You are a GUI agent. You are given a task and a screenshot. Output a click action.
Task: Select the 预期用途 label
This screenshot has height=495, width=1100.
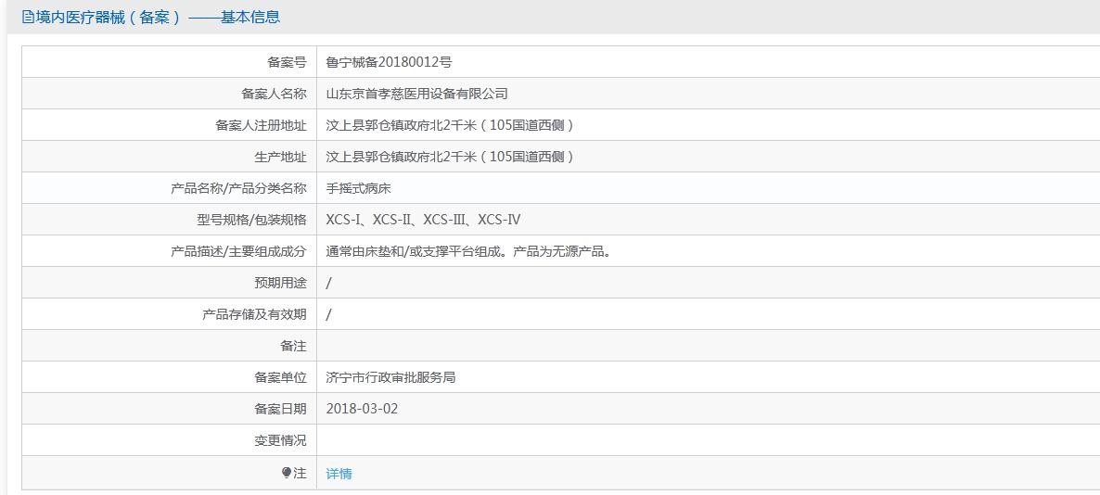click(x=281, y=284)
